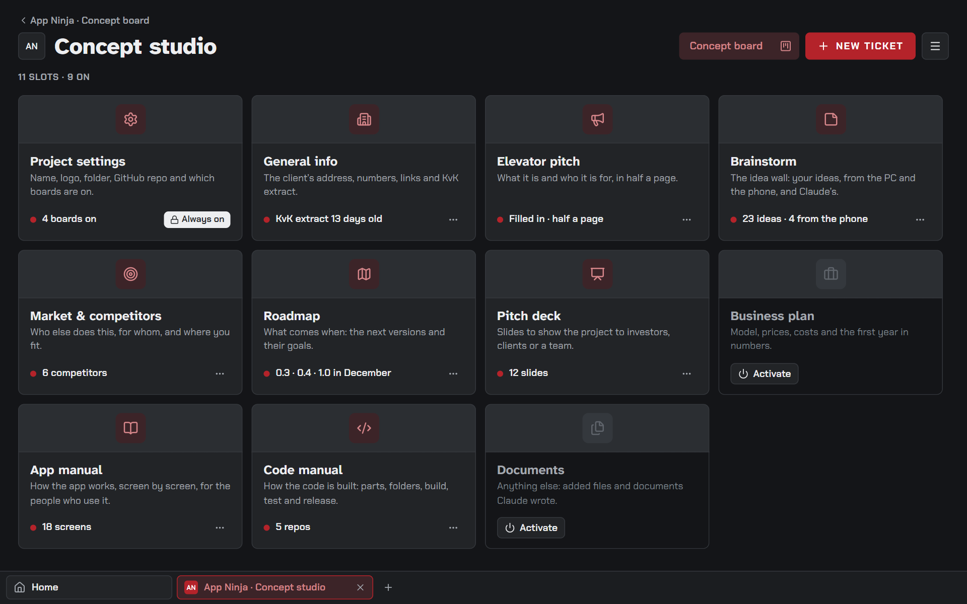967x604 pixels.
Task: Click the '18 screens' status text
Action: click(66, 527)
